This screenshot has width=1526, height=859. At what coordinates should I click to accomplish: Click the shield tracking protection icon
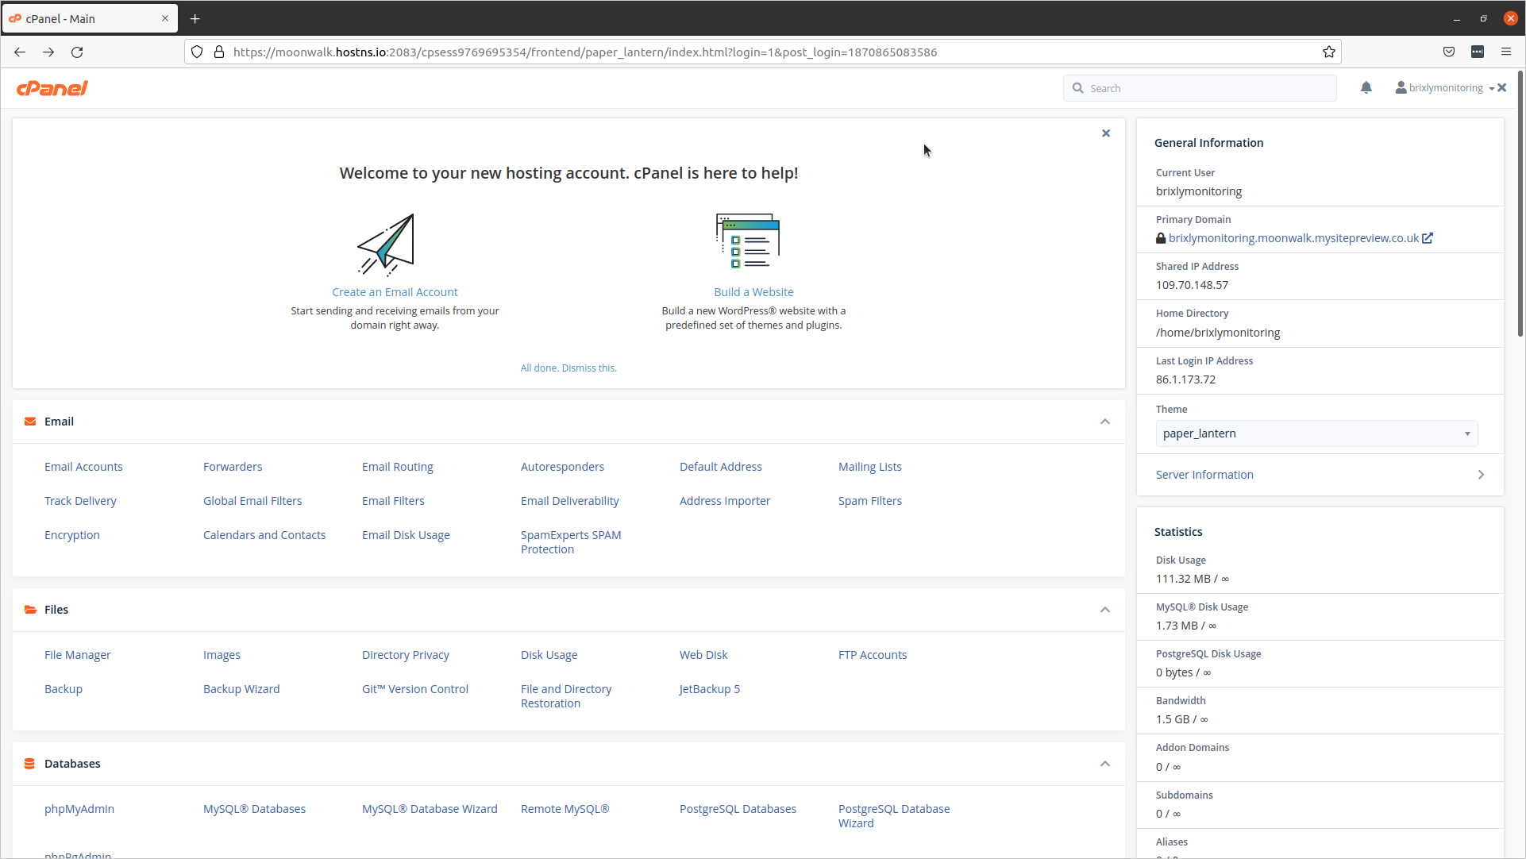click(x=197, y=52)
